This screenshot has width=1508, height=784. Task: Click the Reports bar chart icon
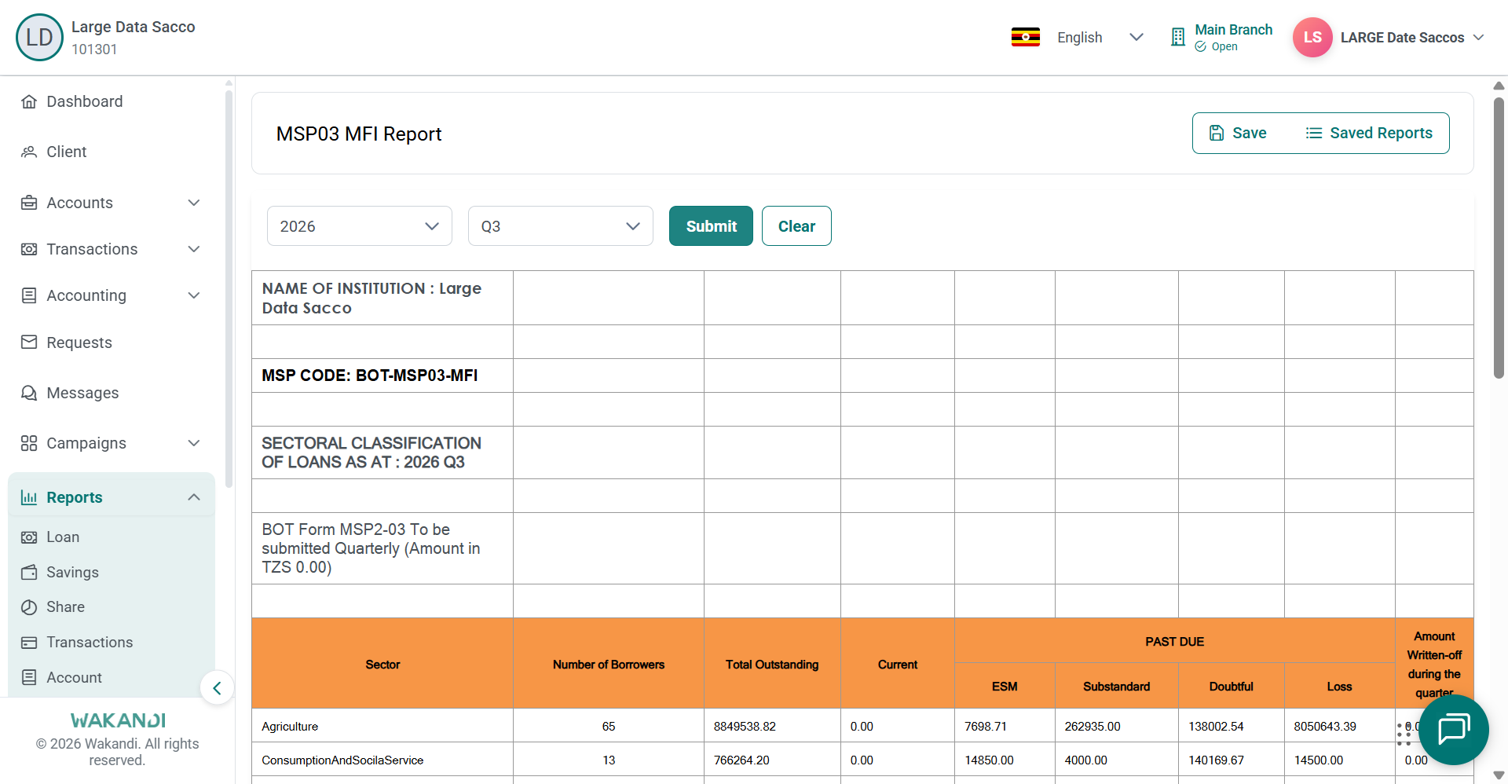click(29, 497)
